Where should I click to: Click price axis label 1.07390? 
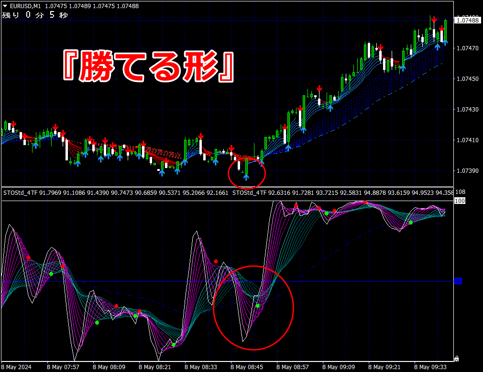click(468, 170)
